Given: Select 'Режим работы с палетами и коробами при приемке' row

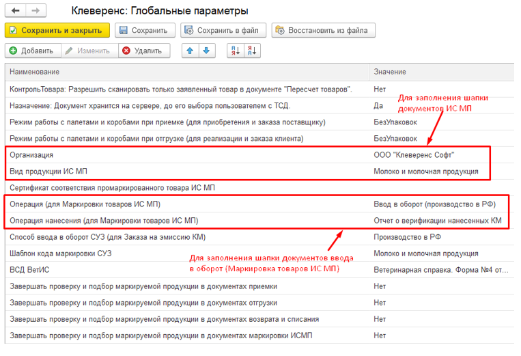Looking at the screenshot, I should [x=259, y=122].
